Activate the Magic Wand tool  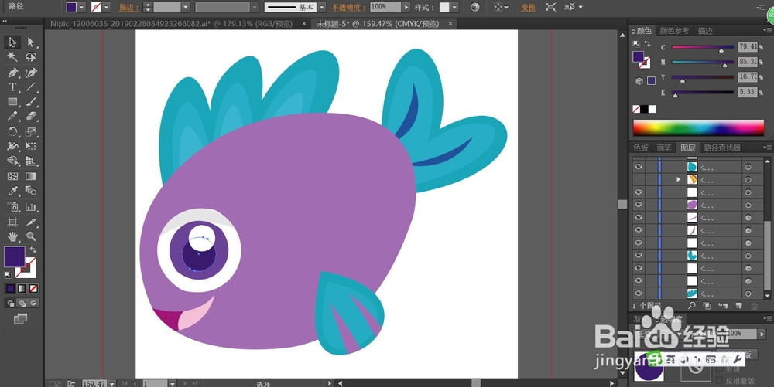coord(13,57)
